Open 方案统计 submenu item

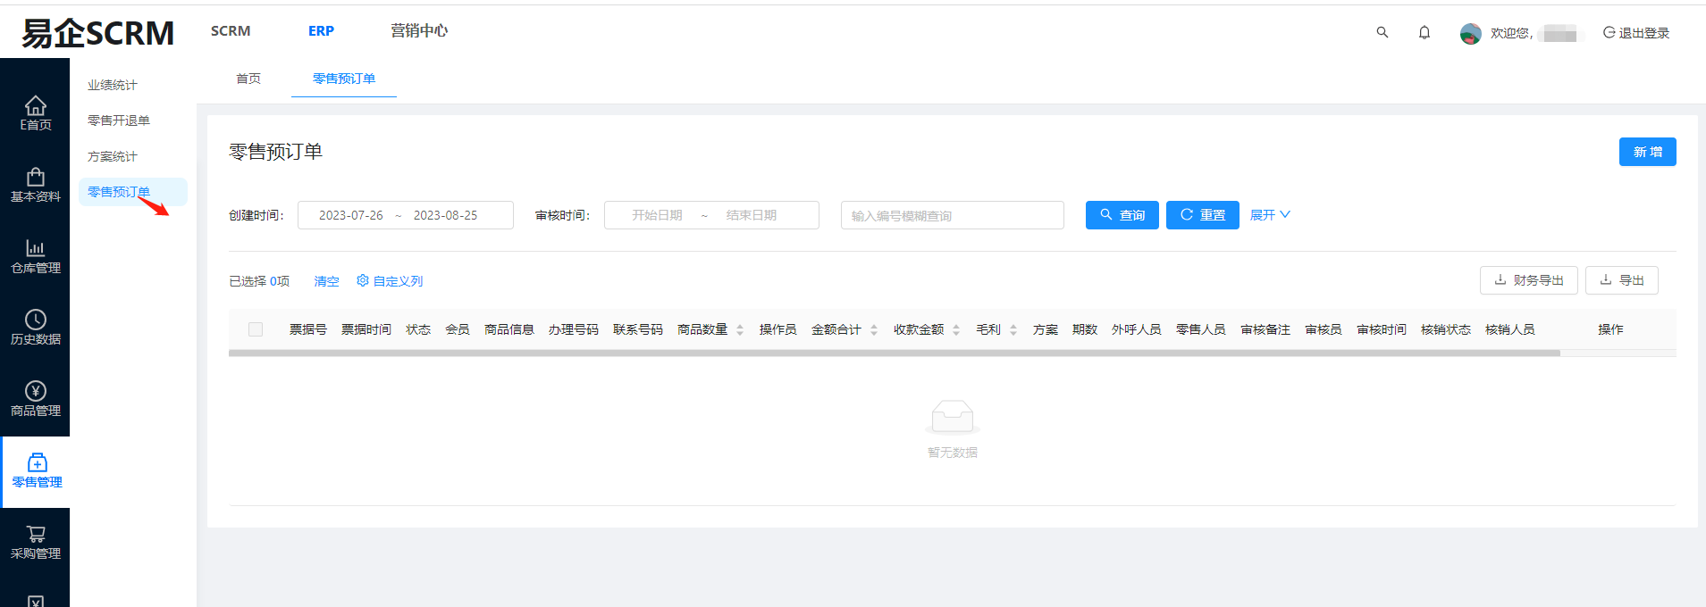(x=113, y=156)
